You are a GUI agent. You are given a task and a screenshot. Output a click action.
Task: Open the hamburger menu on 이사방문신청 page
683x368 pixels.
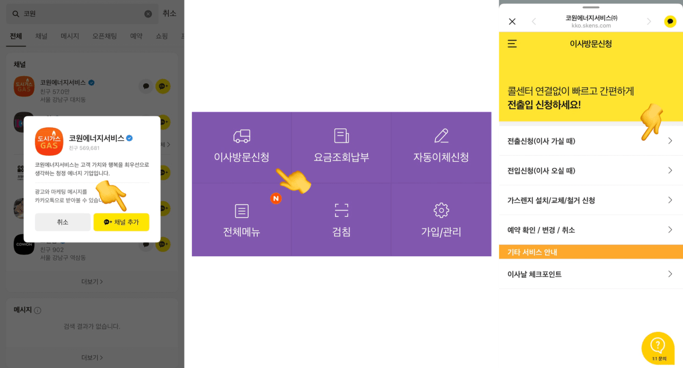(x=512, y=44)
